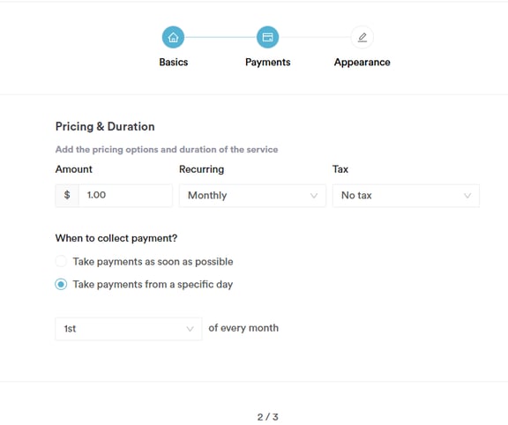Click the dollar sign currency prefix

click(67, 195)
